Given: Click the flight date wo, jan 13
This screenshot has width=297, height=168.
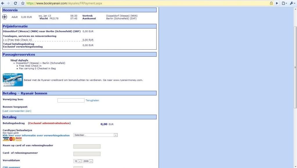Looking at the screenshot, I should click(x=45, y=16).
